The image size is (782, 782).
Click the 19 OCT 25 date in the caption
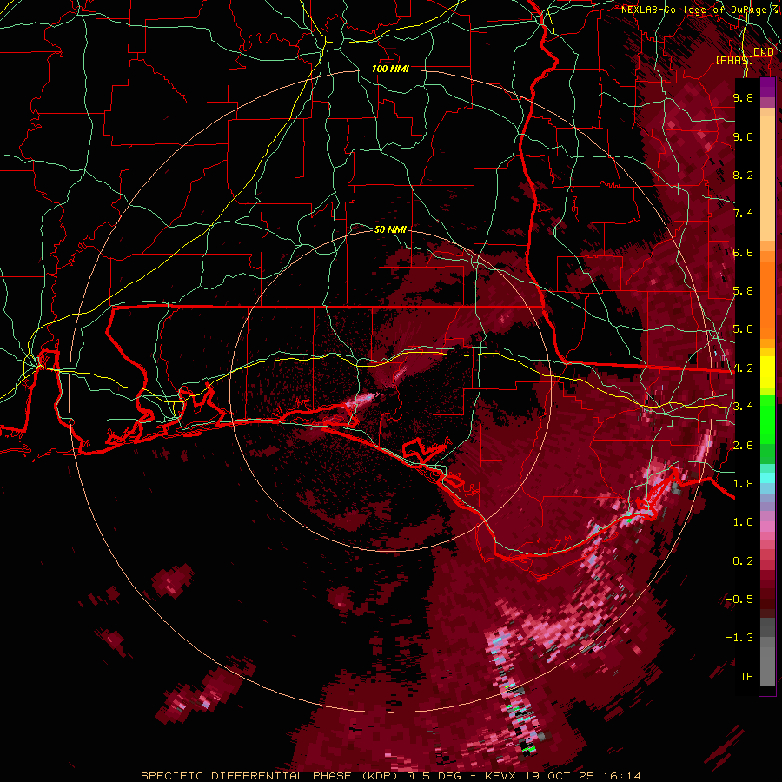pyautogui.click(x=558, y=776)
